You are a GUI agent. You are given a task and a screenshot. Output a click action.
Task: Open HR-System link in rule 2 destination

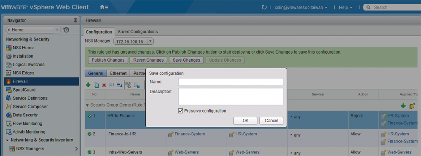246,134
